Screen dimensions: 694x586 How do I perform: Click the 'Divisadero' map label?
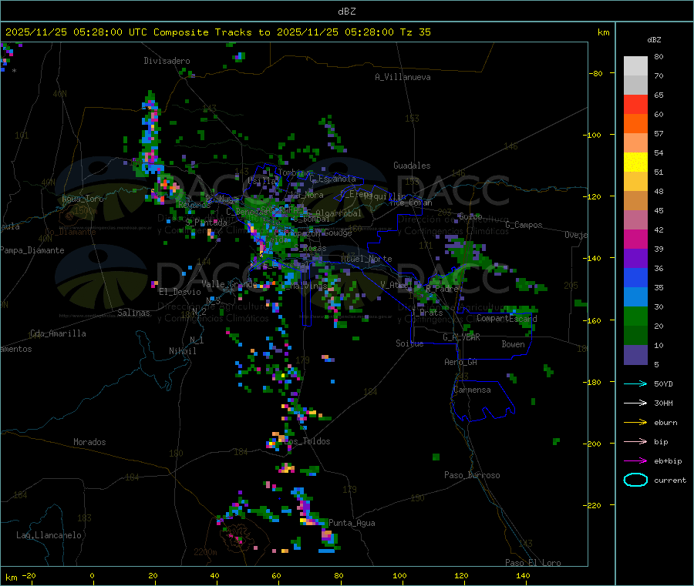click(x=167, y=61)
